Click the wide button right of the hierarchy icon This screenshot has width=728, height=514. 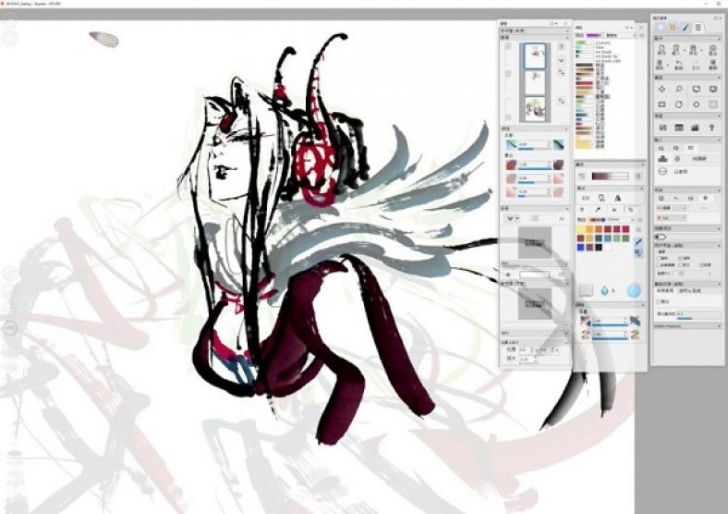tap(698, 159)
